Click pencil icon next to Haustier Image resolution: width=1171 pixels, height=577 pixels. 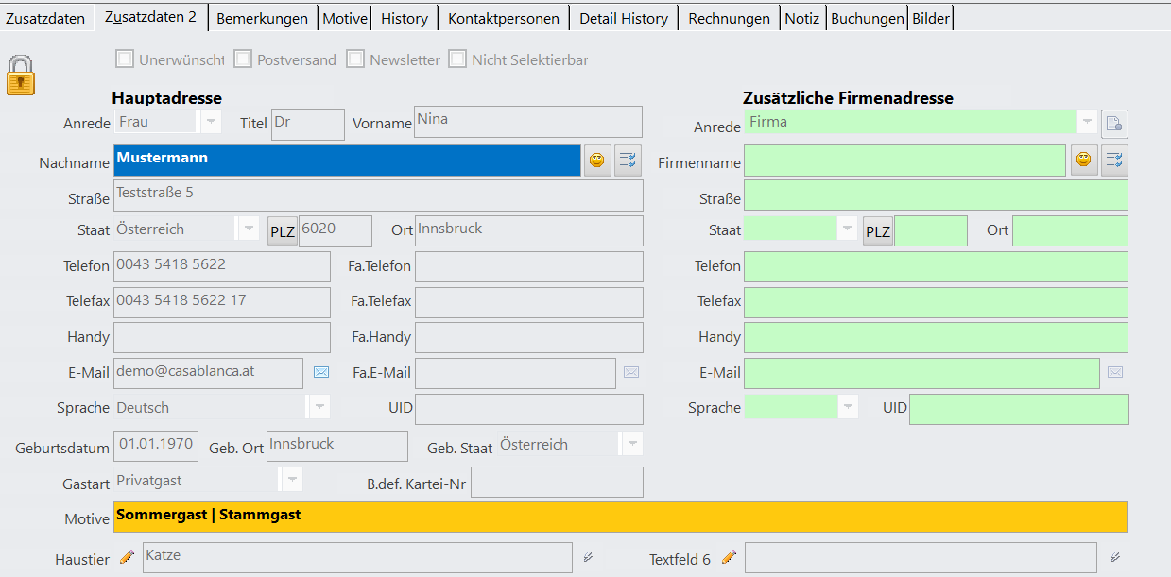(x=128, y=558)
